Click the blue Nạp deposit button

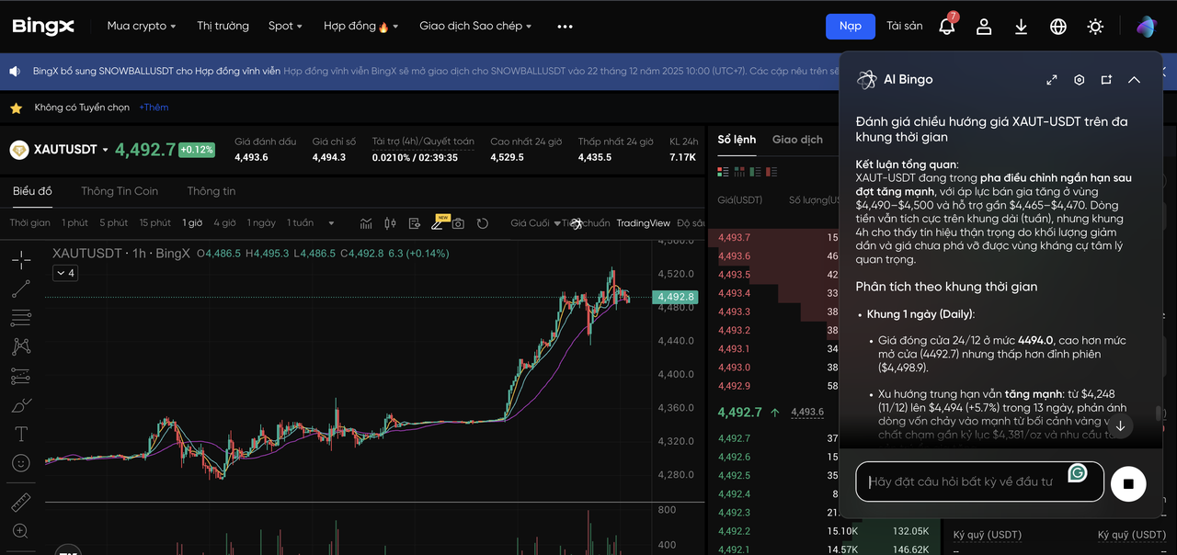click(x=850, y=26)
